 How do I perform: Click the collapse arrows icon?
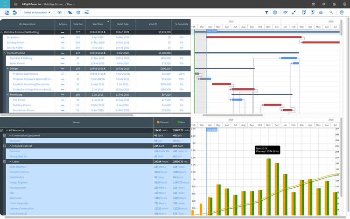[x=294, y=12]
